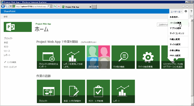Open the Reports chart tile in tracking section
194x106 pixels.
[x=123, y=91]
